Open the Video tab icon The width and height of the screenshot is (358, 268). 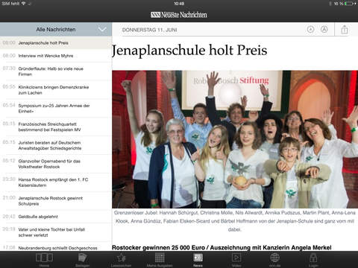coord(236,259)
